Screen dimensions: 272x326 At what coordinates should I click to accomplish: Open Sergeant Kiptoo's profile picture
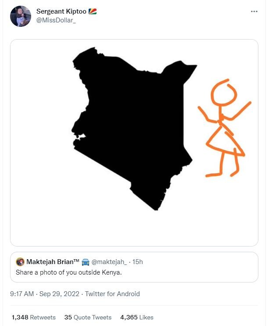click(x=21, y=16)
